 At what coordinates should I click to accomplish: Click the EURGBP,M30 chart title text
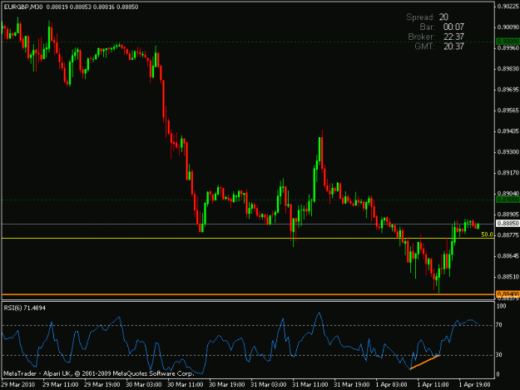point(23,7)
